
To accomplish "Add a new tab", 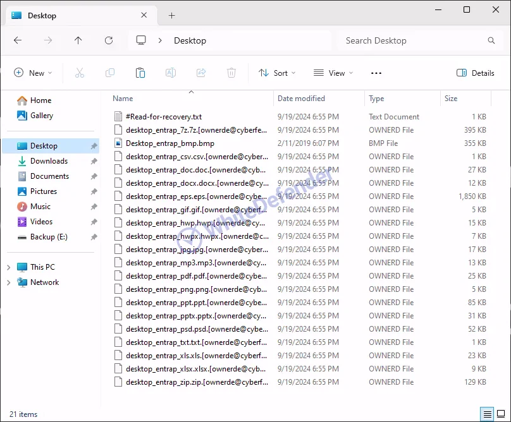I will (x=171, y=16).
